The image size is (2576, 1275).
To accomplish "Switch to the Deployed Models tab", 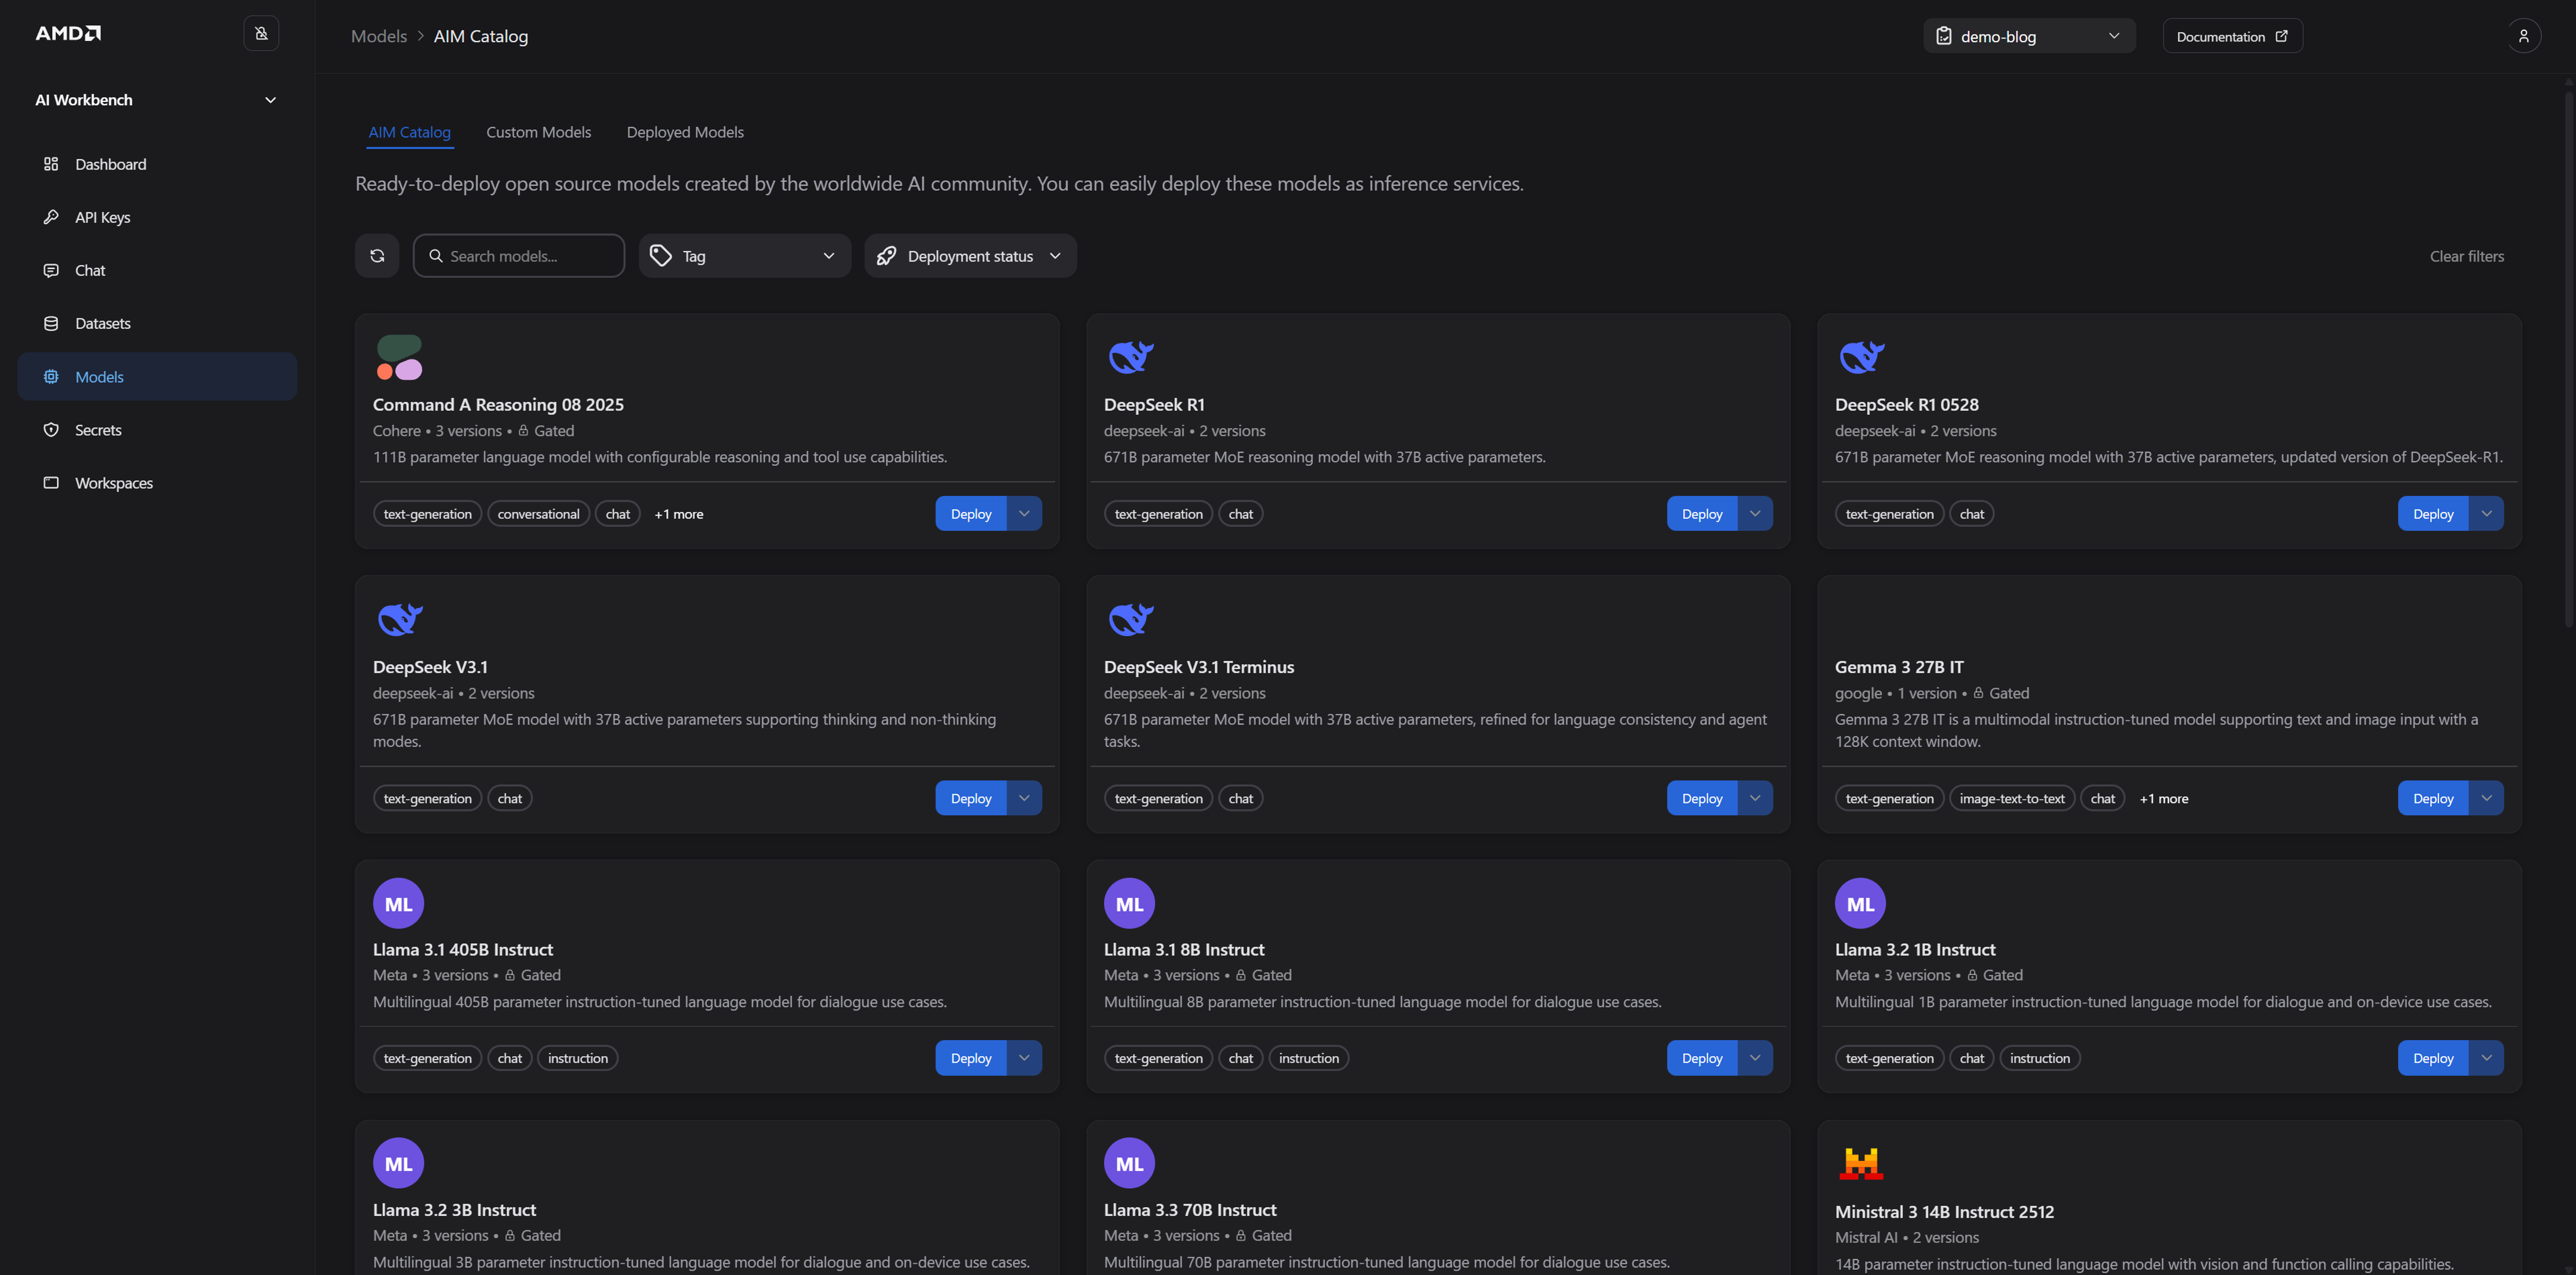I will click(685, 132).
